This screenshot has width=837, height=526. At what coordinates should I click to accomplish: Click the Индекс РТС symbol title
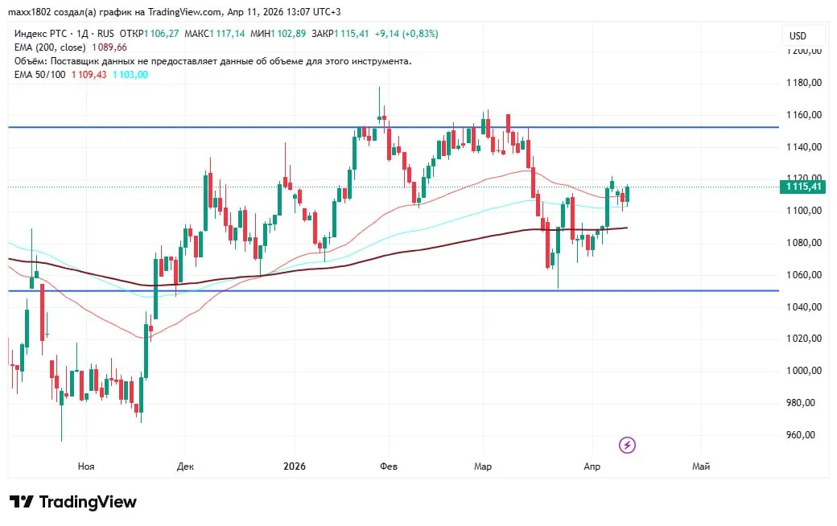click(41, 34)
